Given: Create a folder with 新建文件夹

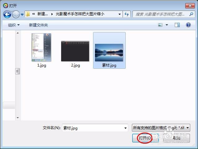Looking at the screenshot, I should coord(38,25).
